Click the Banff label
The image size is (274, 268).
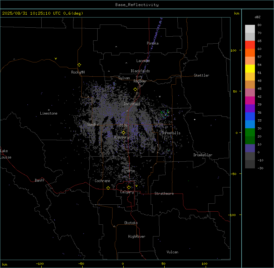pyautogui.click(x=39, y=180)
